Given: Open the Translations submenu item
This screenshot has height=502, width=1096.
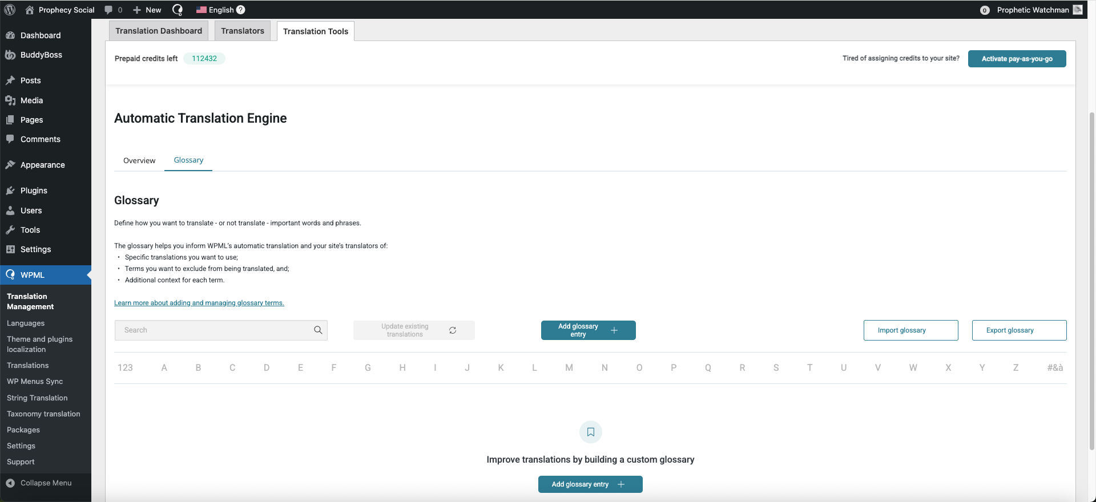Looking at the screenshot, I should pos(27,365).
